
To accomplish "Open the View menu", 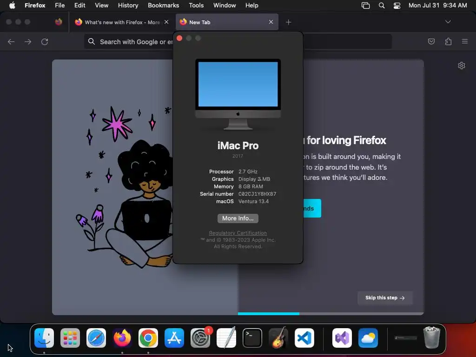I will [101, 5].
